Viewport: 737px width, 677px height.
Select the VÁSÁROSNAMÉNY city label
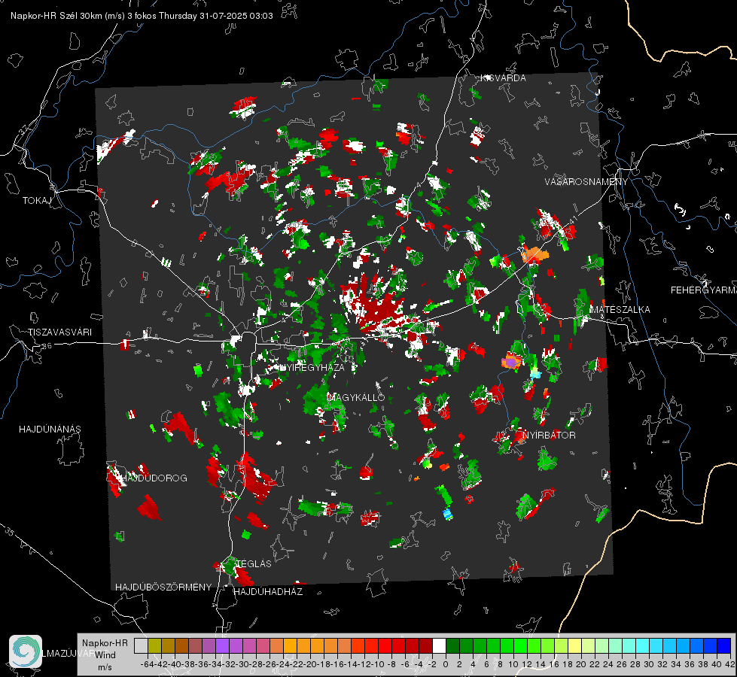pos(586,182)
